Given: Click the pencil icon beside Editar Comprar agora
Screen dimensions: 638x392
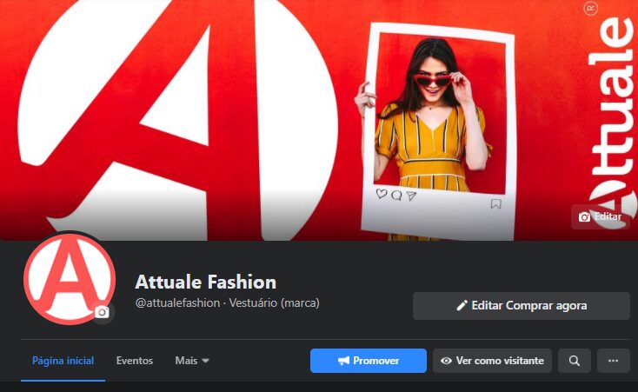Looking at the screenshot, I should pyautogui.click(x=462, y=306).
